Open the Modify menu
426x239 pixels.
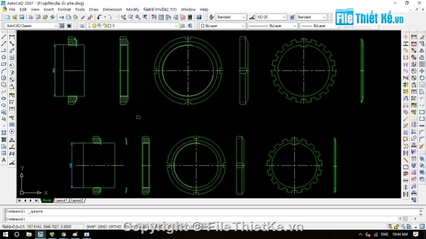132,9
